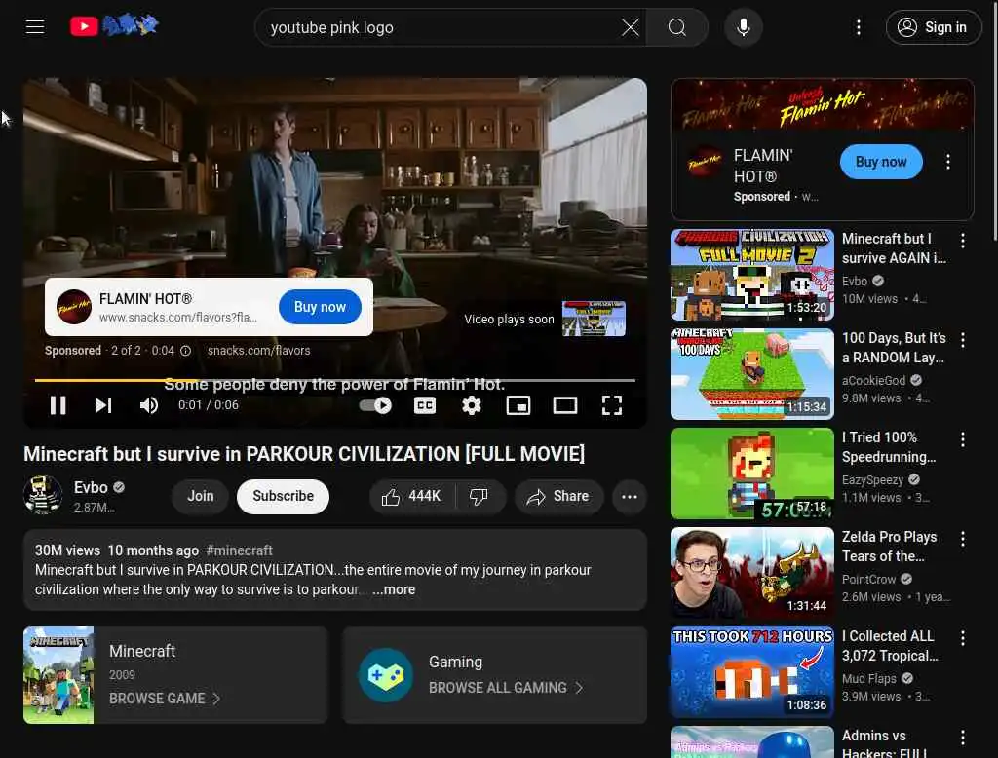Enable miniplayer mode
This screenshot has width=998, height=758.
(x=518, y=405)
